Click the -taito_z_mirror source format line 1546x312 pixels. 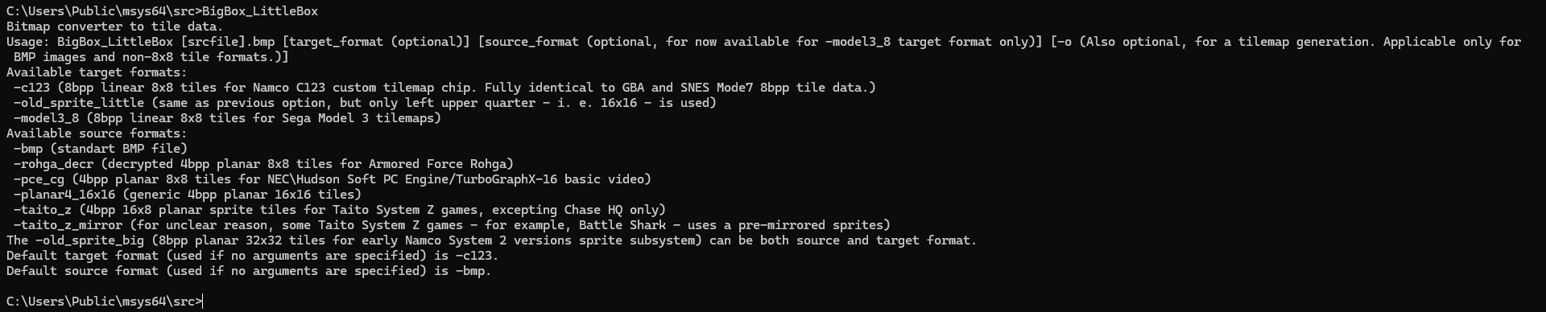452,225
